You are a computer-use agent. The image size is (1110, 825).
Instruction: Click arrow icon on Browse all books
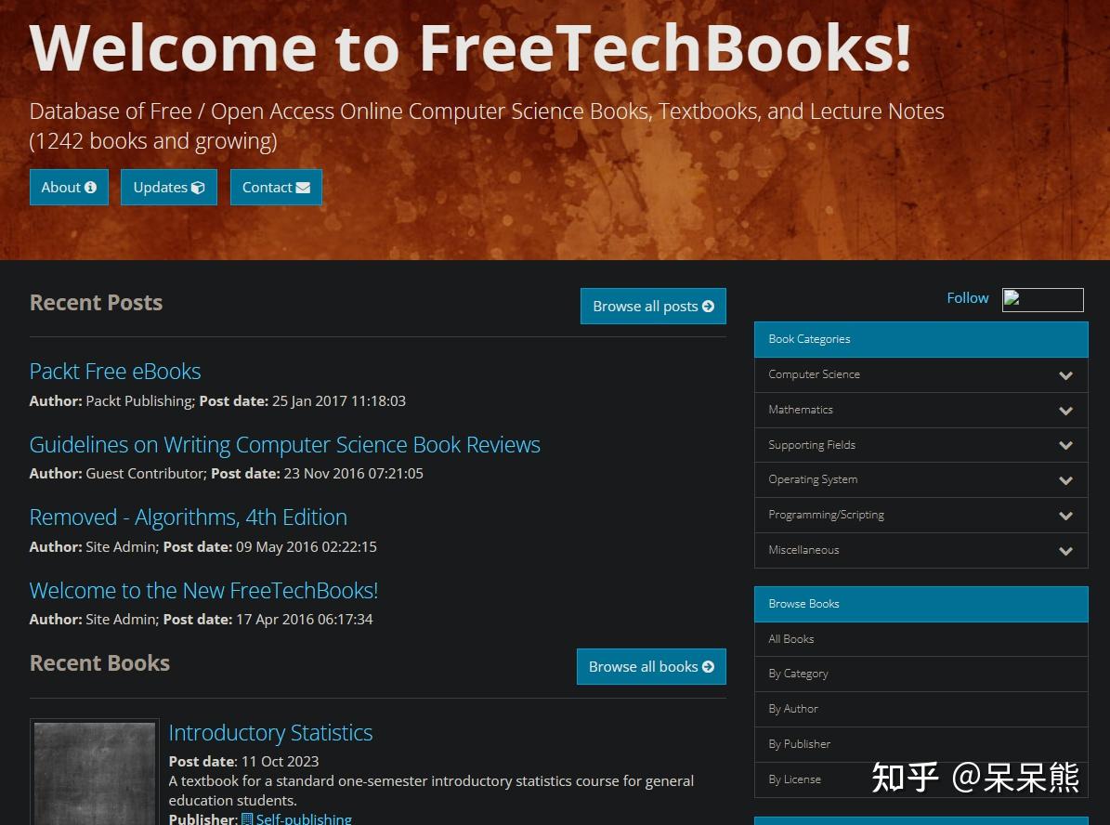tap(708, 666)
